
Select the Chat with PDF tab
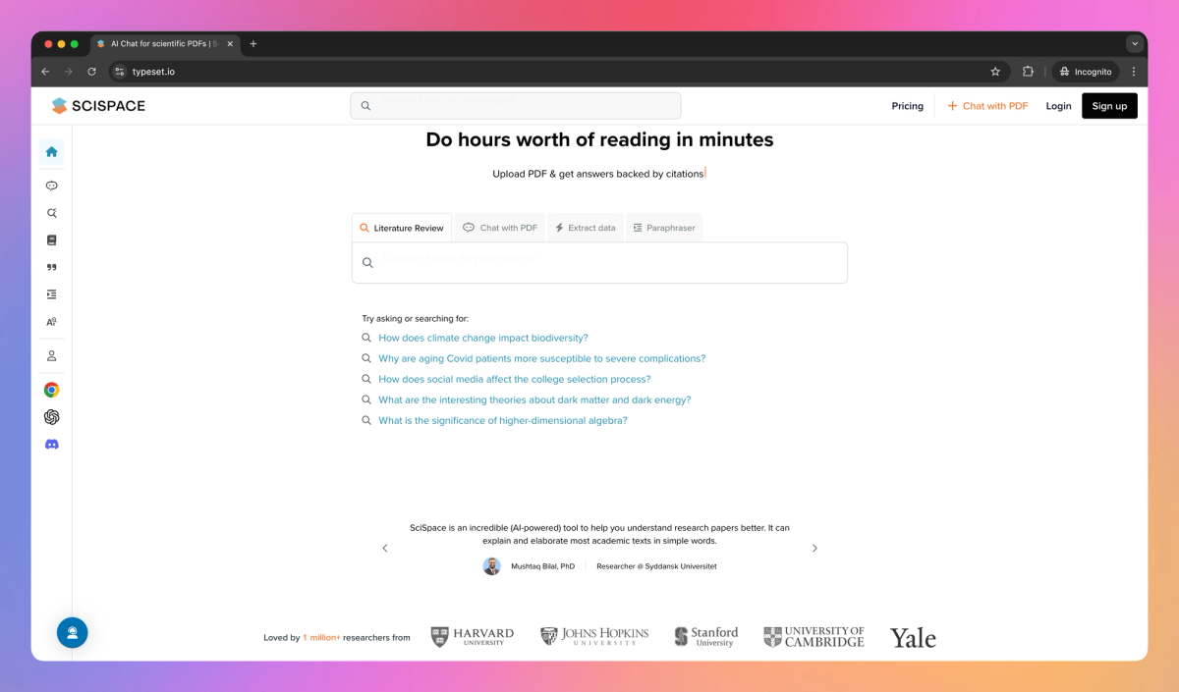click(x=500, y=228)
